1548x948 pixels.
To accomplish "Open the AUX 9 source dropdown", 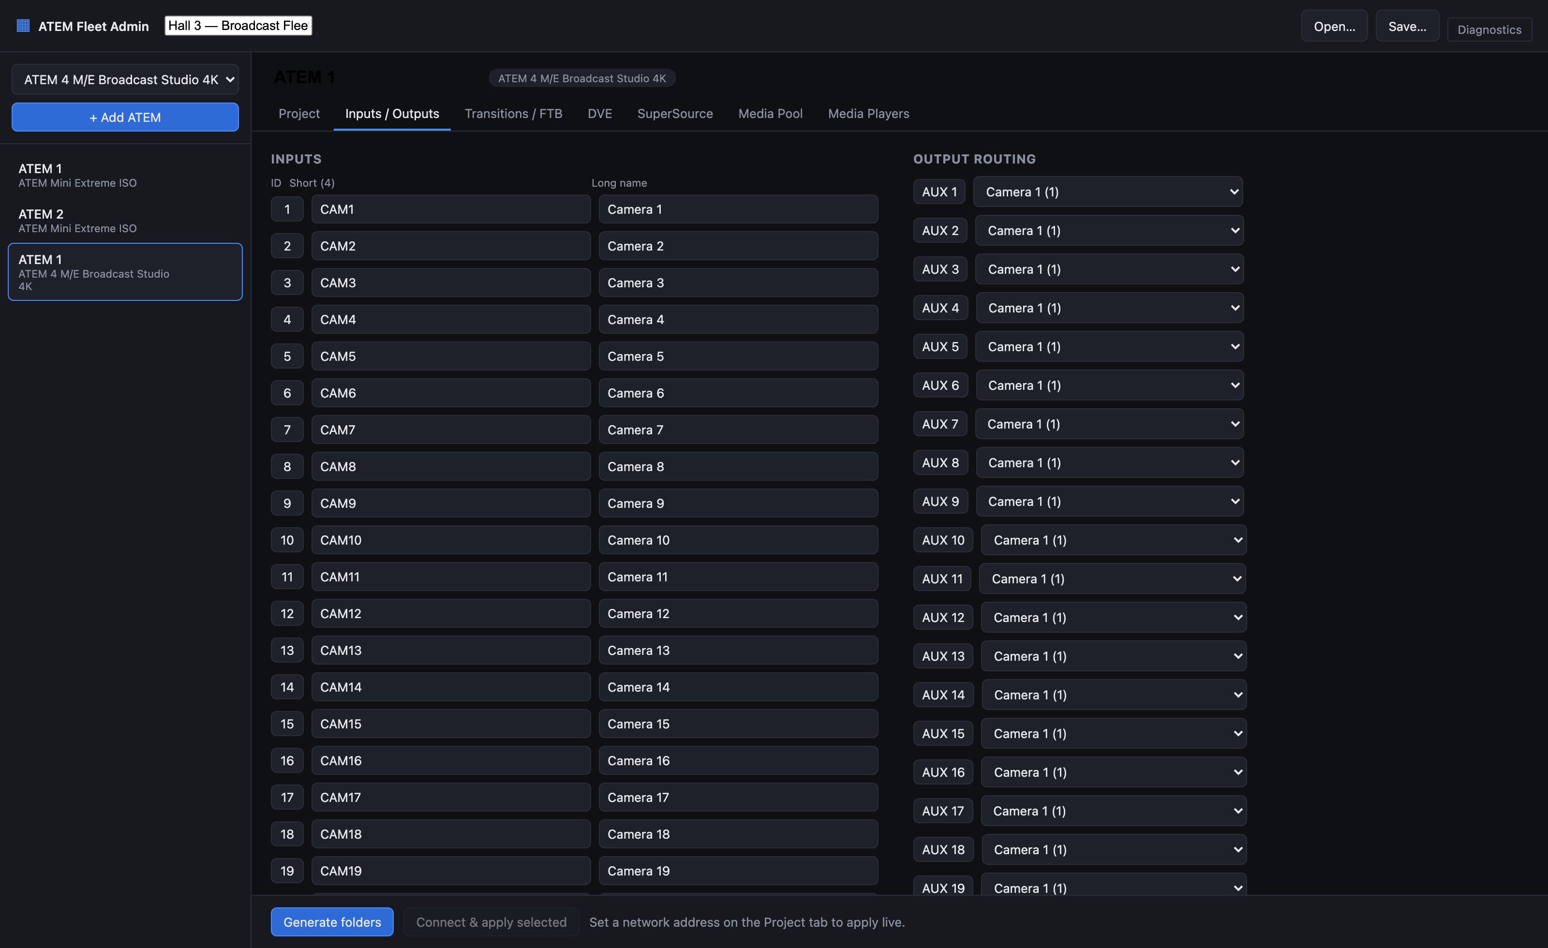I will (x=1110, y=502).
